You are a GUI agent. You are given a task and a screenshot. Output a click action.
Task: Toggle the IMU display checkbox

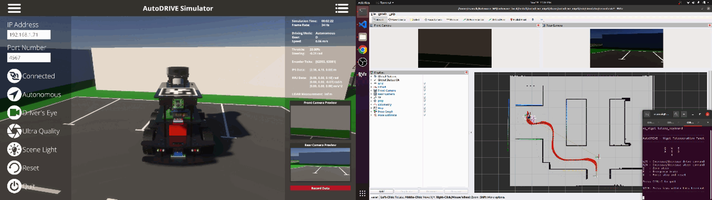(x=424, y=101)
